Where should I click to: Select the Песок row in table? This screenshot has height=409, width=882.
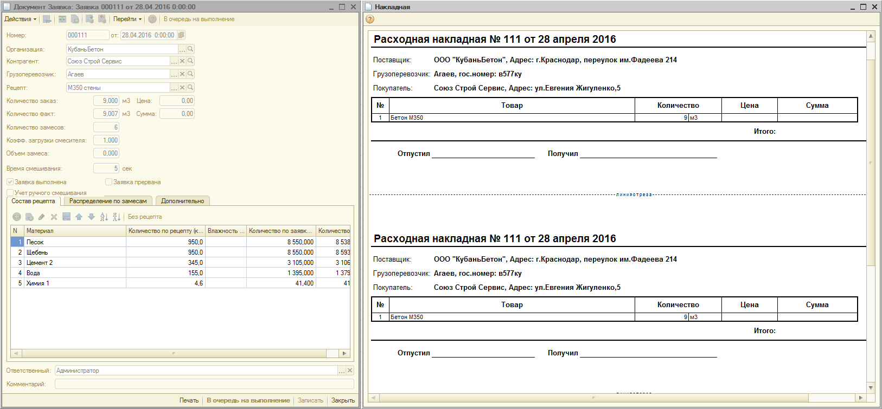tap(180, 242)
